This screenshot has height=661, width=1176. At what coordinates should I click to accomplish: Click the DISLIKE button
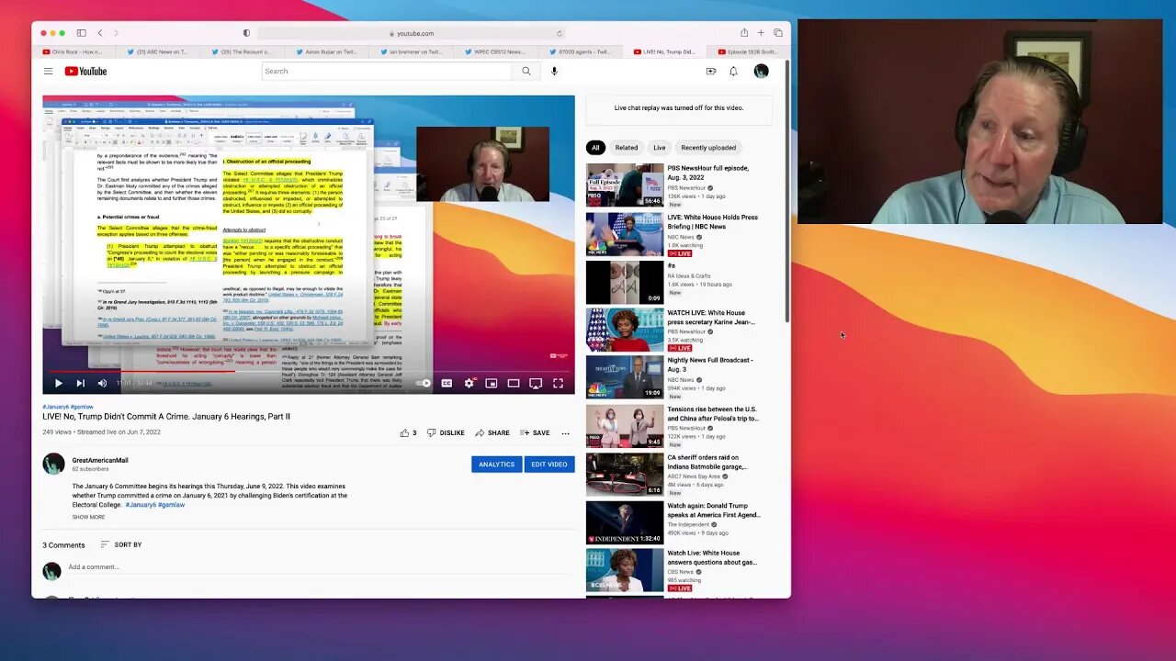446,432
